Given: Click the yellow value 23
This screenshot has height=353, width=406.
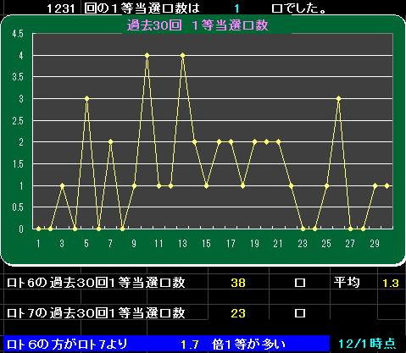Looking at the screenshot, I should click(238, 313).
